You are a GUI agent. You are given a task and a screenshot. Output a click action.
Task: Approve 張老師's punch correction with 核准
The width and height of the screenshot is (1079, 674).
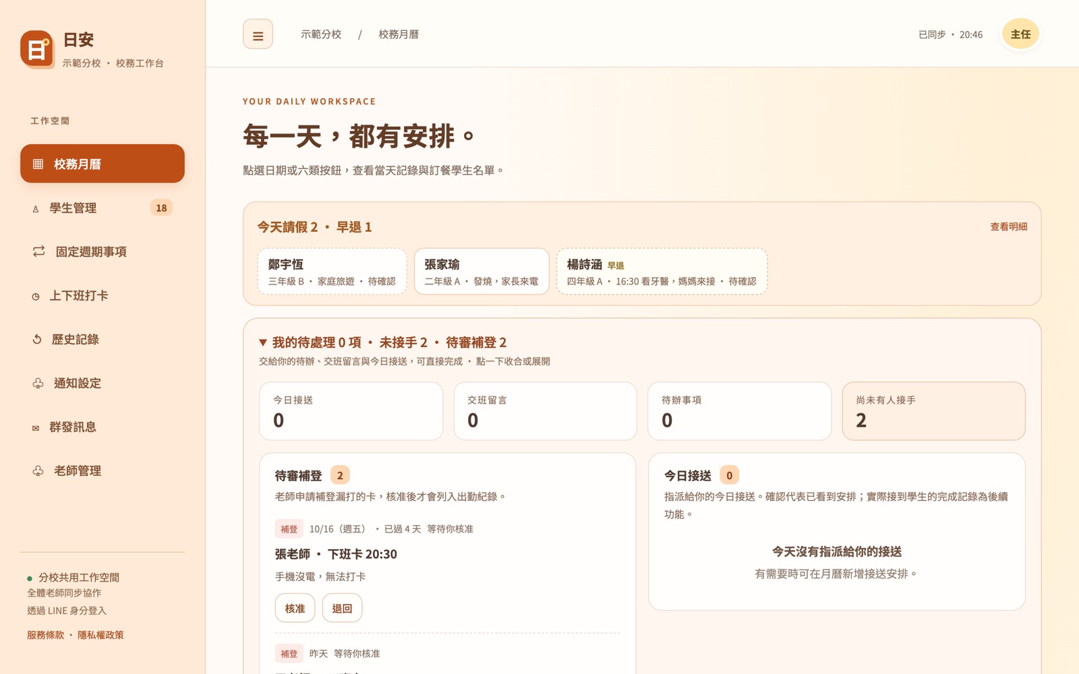pyautogui.click(x=295, y=608)
